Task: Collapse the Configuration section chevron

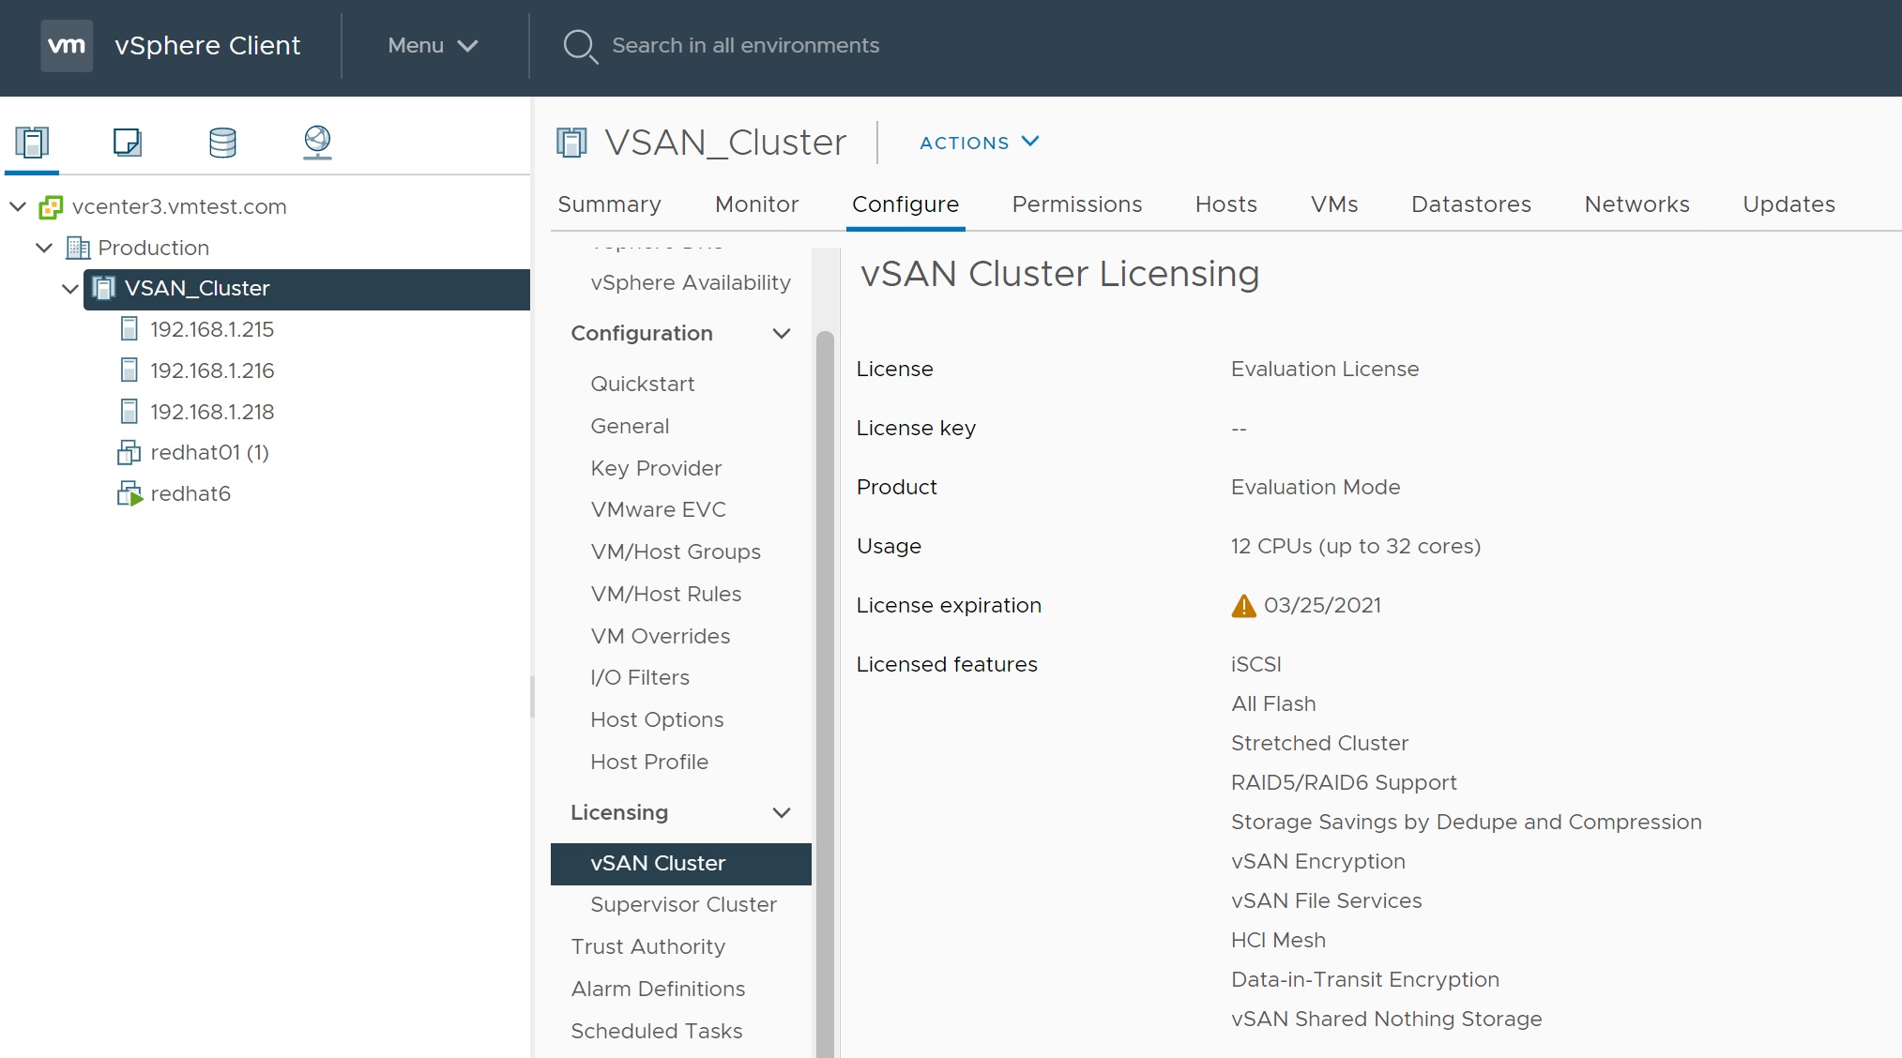Action: click(781, 334)
